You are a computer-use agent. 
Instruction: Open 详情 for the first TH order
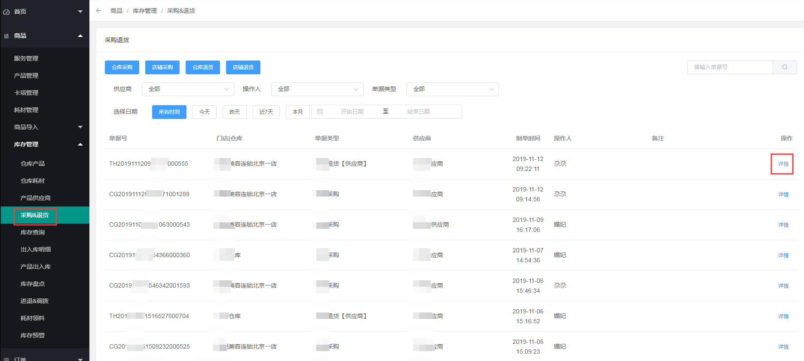pyautogui.click(x=783, y=164)
